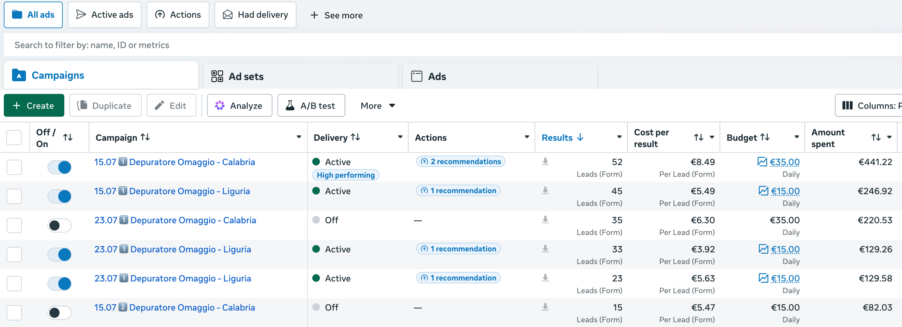
Task: Open Campaign column dropdown arrow
Action: click(x=299, y=137)
